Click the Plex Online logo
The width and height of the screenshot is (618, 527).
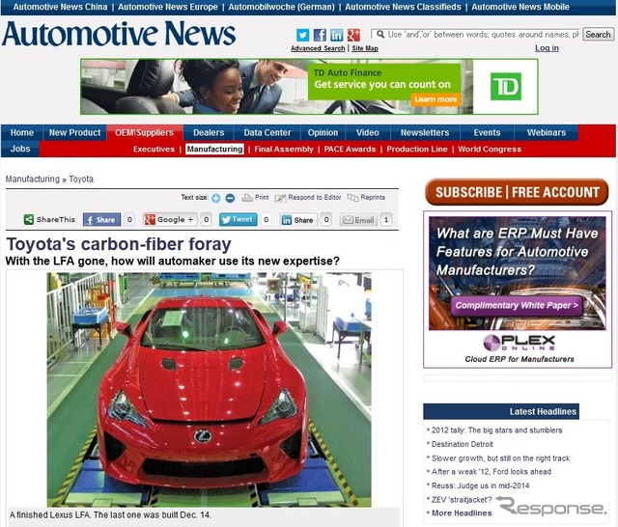[x=520, y=343]
